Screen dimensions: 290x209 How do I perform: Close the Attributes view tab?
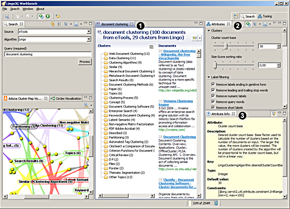(x=228, y=24)
